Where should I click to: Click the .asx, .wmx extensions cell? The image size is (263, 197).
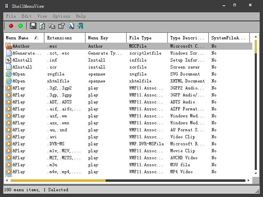[58, 123]
